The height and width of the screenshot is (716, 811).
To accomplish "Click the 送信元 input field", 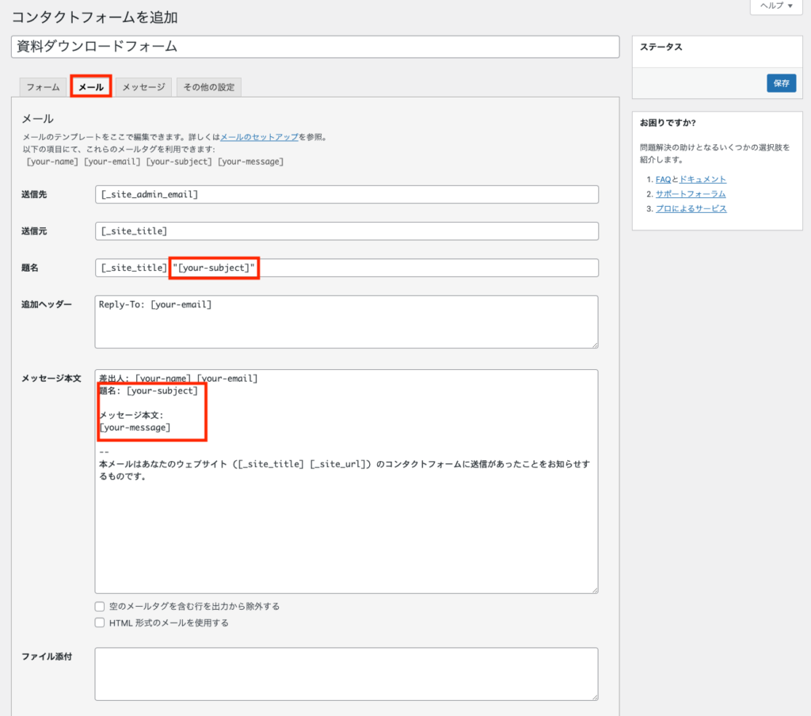I will pyautogui.click(x=346, y=231).
